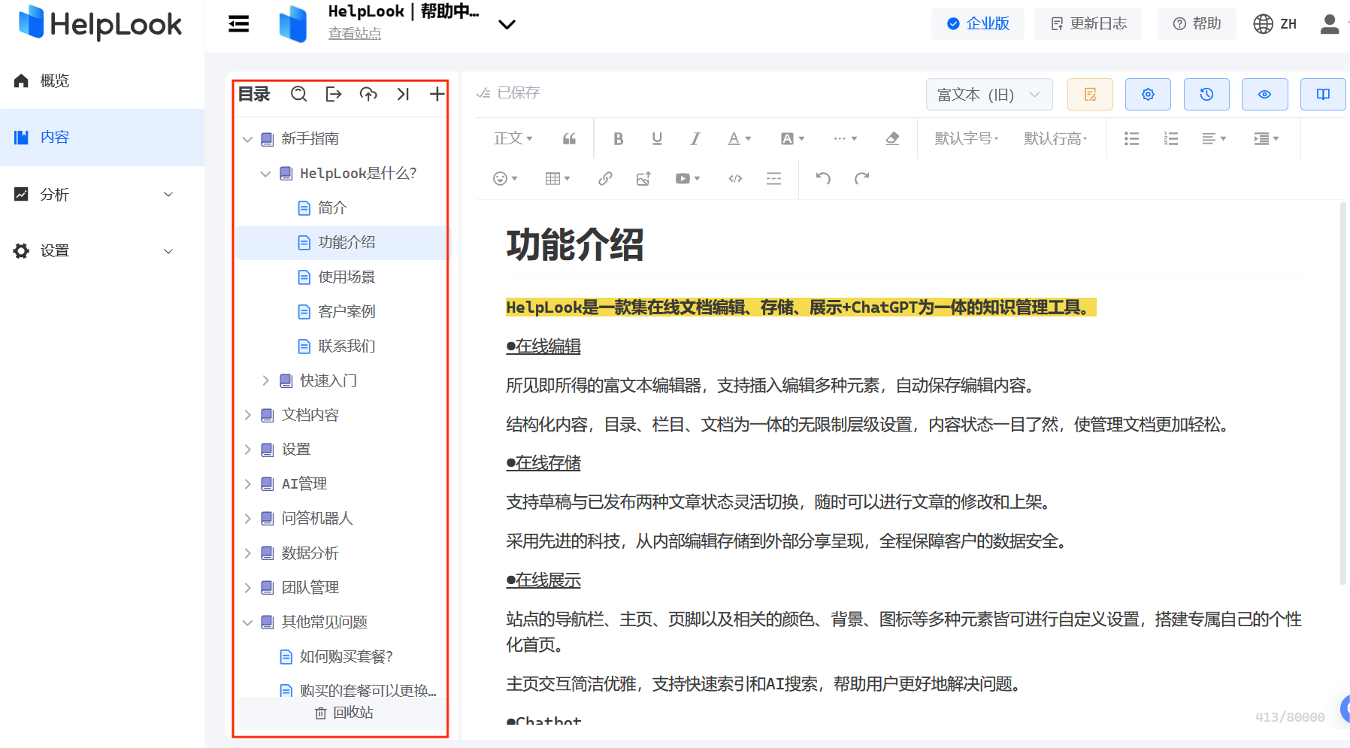Open the more formatting options dropdown

(x=845, y=138)
